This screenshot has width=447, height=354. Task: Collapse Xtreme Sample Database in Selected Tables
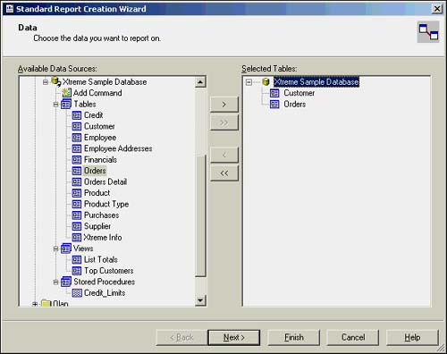pos(249,82)
